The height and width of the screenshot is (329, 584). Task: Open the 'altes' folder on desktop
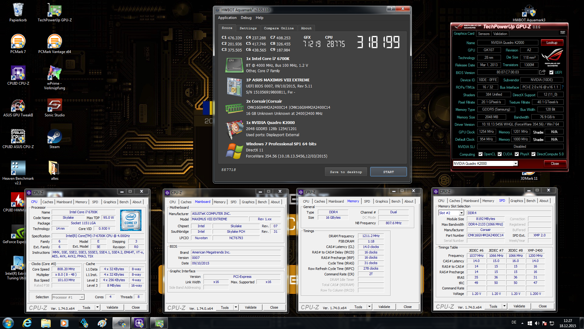click(55, 171)
